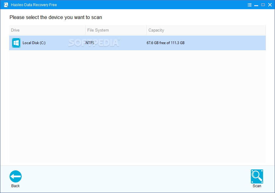
Task: Click the Back arrow icon
Action: click(x=16, y=176)
